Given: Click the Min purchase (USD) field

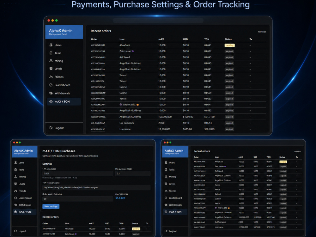Looking at the screenshot, I should [x=133, y=173].
